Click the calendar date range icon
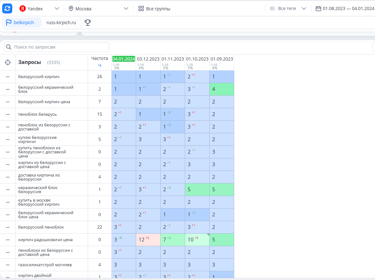 318,8
